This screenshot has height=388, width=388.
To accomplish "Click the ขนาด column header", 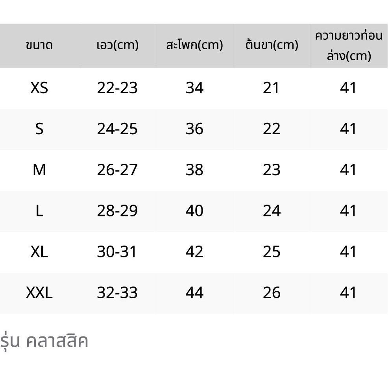I will click(x=39, y=45).
